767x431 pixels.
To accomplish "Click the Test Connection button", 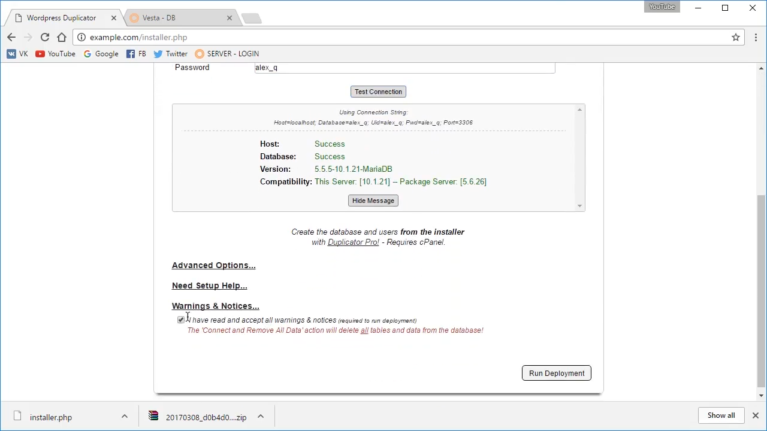I will tap(378, 92).
